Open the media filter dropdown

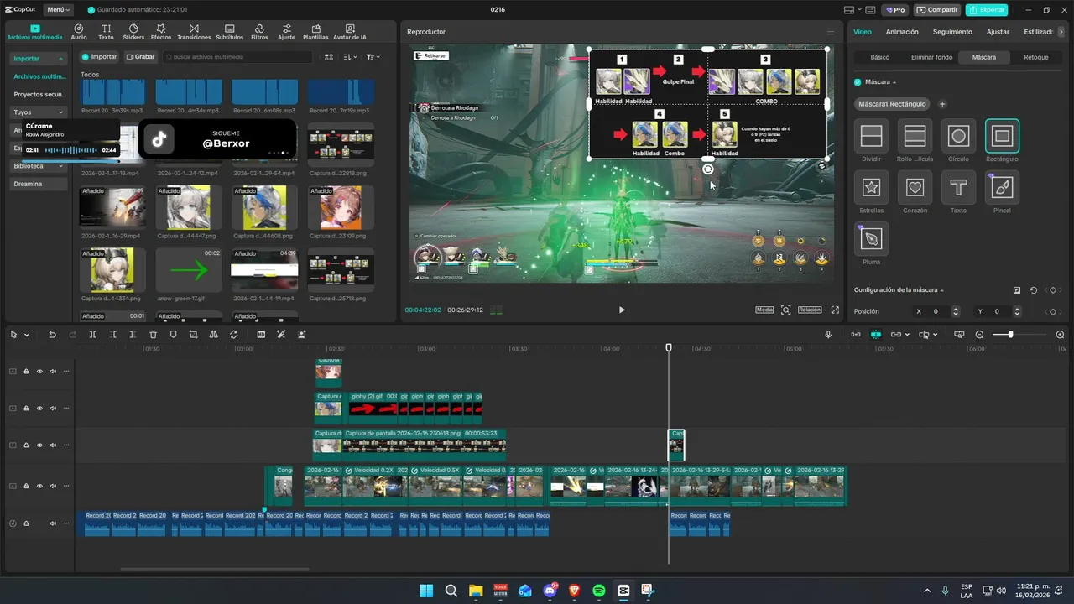(373, 57)
